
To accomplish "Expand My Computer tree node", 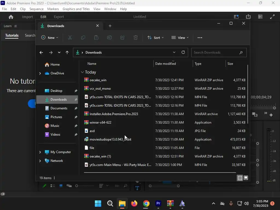I will [x=40, y=152].
